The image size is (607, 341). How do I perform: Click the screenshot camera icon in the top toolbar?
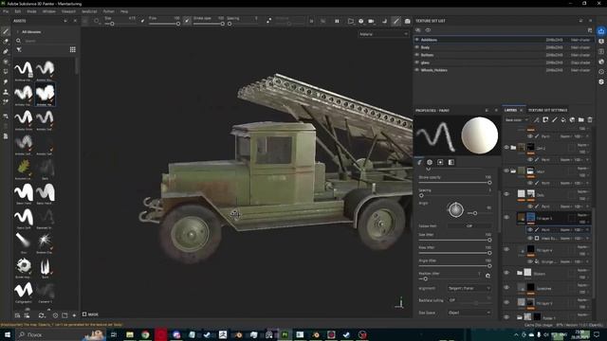pos(407,21)
